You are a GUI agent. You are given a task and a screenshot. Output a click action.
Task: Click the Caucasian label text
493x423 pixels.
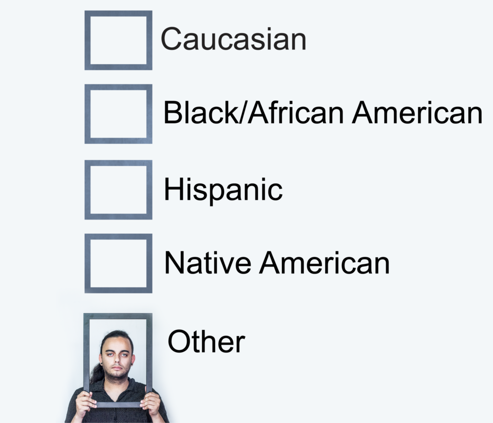point(233,39)
